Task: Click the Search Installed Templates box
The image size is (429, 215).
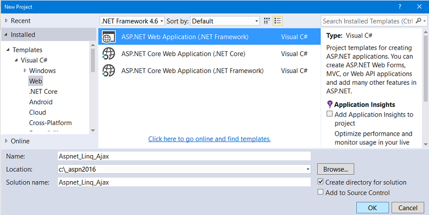Action: coord(368,21)
